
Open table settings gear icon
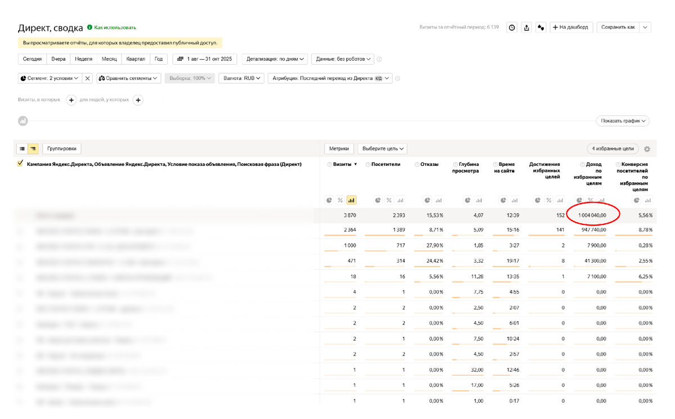(647, 149)
